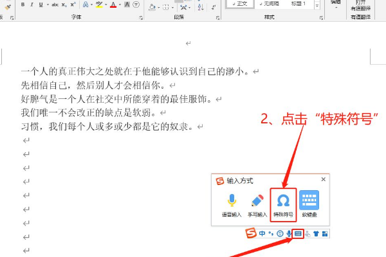
Task: Click the Asian layout (character scaling) icon
Action: tap(183, 7)
